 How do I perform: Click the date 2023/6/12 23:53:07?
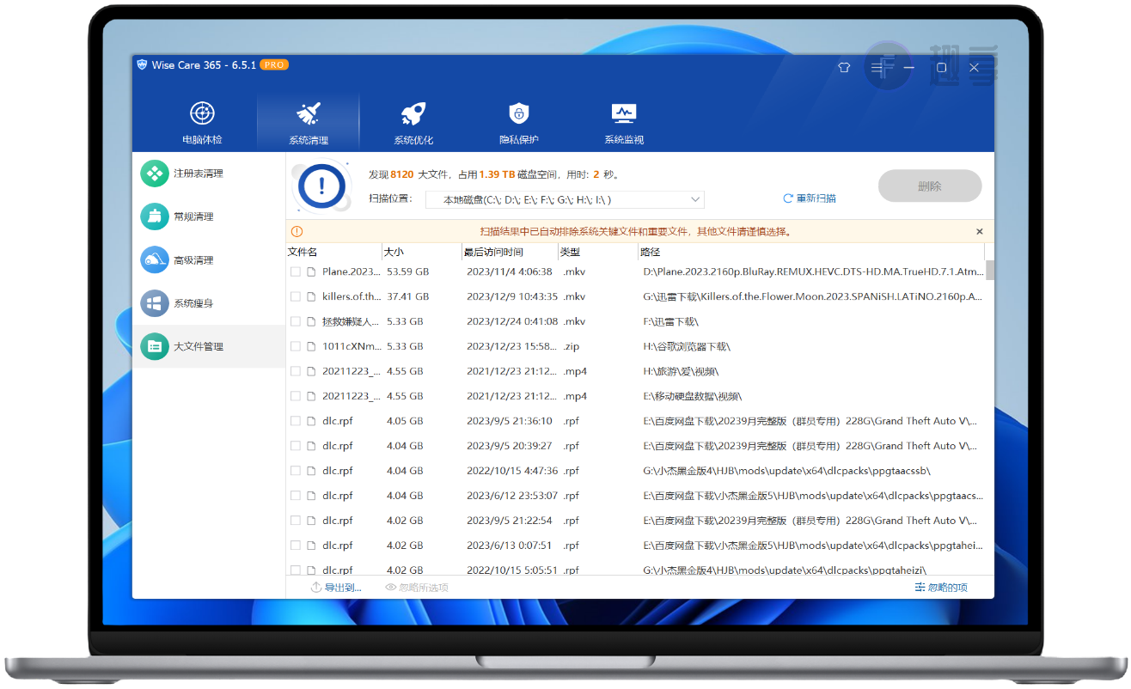(x=512, y=496)
